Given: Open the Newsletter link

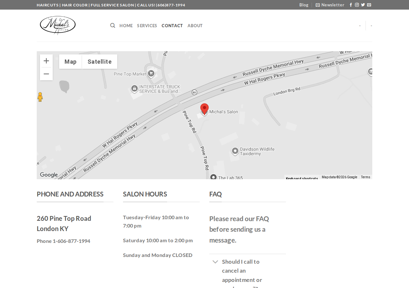Looking at the screenshot, I should pyautogui.click(x=330, y=5).
